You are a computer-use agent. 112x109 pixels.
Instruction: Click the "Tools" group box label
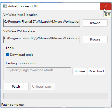[10, 48]
